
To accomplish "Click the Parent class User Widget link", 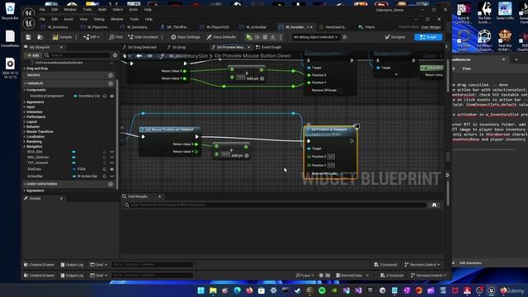I will (431, 27).
